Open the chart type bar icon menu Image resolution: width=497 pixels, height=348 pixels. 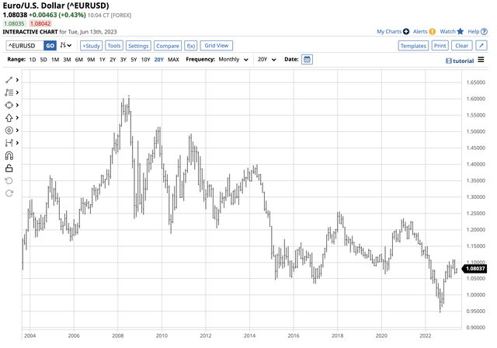tap(65, 45)
